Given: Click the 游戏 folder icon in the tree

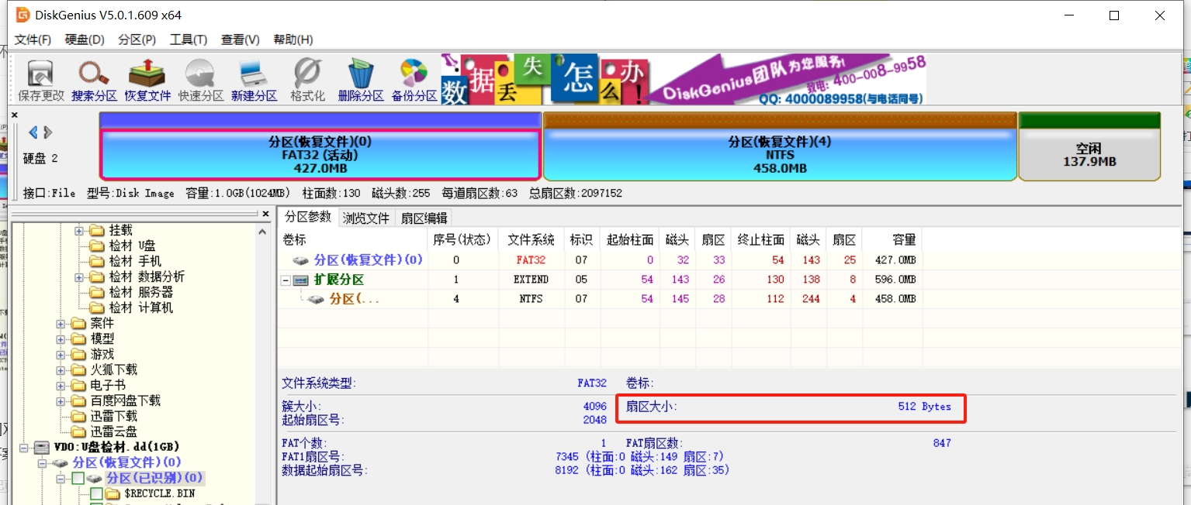Looking at the screenshot, I should click(x=79, y=354).
